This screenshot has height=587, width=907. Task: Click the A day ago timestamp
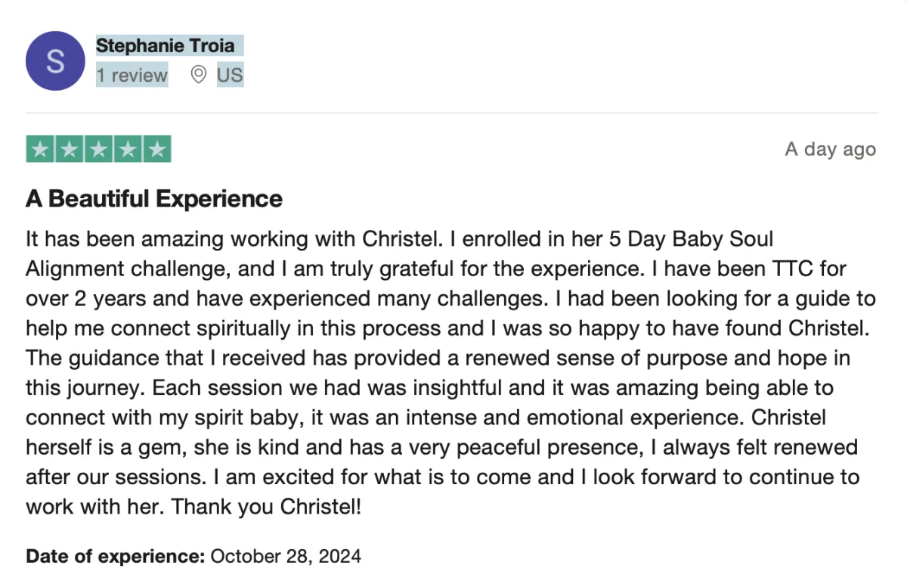click(830, 149)
